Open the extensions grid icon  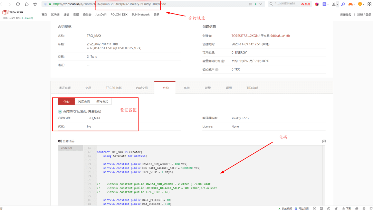tap(370, 4)
